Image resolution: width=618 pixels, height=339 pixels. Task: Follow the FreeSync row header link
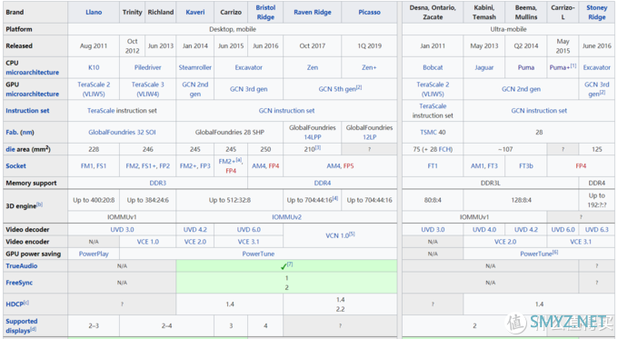click(19, 283)
